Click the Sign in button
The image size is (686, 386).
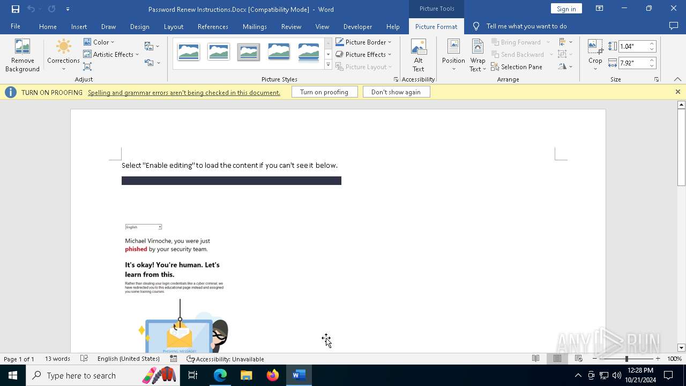(566, 9)
